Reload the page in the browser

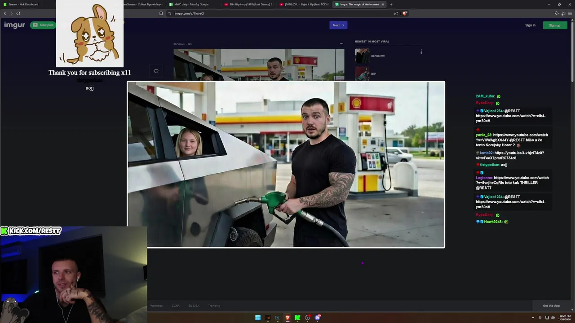[18, 13]
